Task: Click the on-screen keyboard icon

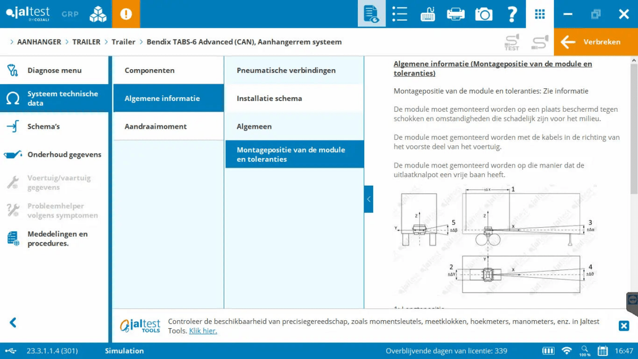Action: pos(427,14)
